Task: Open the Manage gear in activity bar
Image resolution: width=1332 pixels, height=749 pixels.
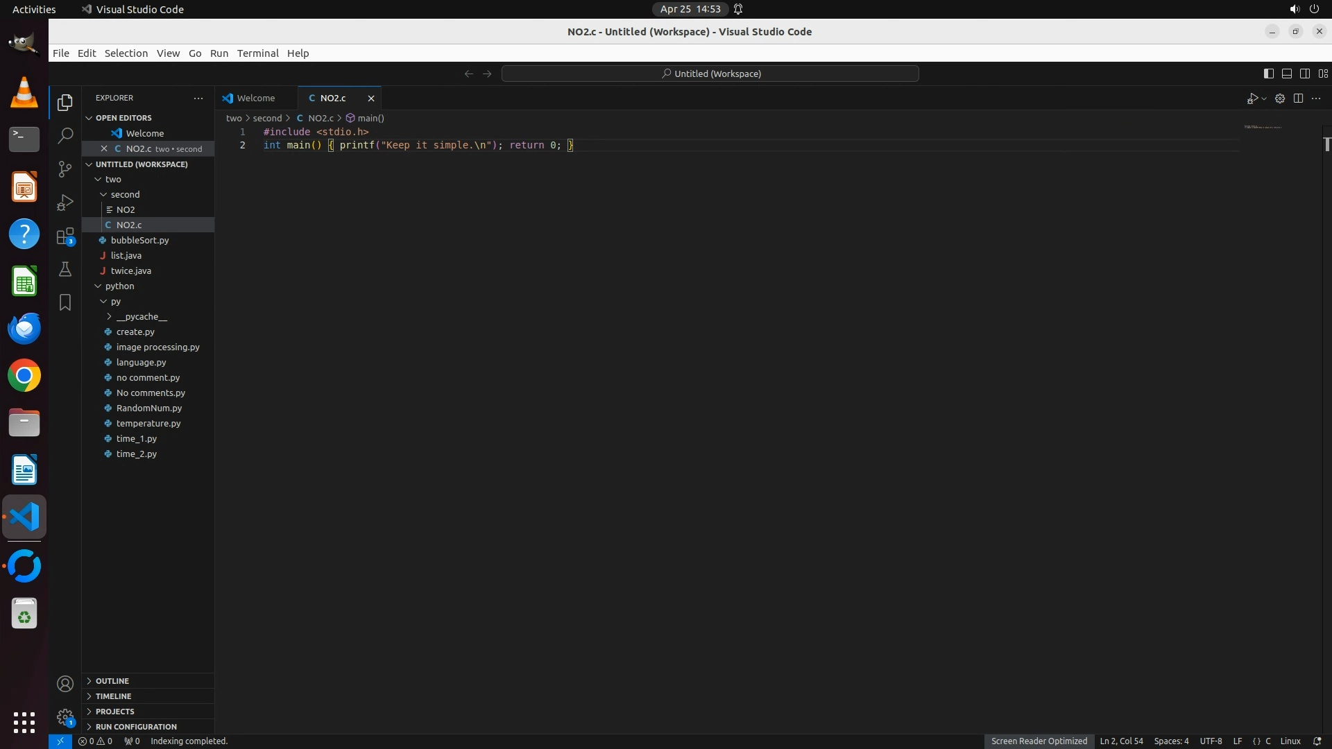Action: pyautogui.click(x=65, y=717)
